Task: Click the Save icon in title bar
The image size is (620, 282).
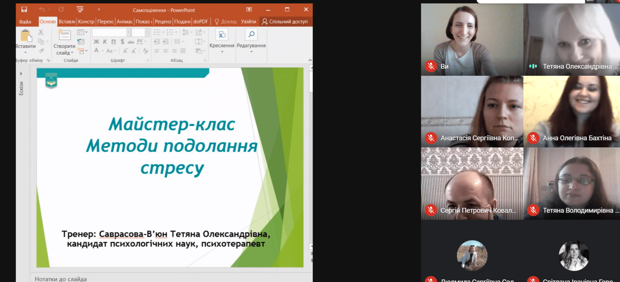Action: pos(24,9)
